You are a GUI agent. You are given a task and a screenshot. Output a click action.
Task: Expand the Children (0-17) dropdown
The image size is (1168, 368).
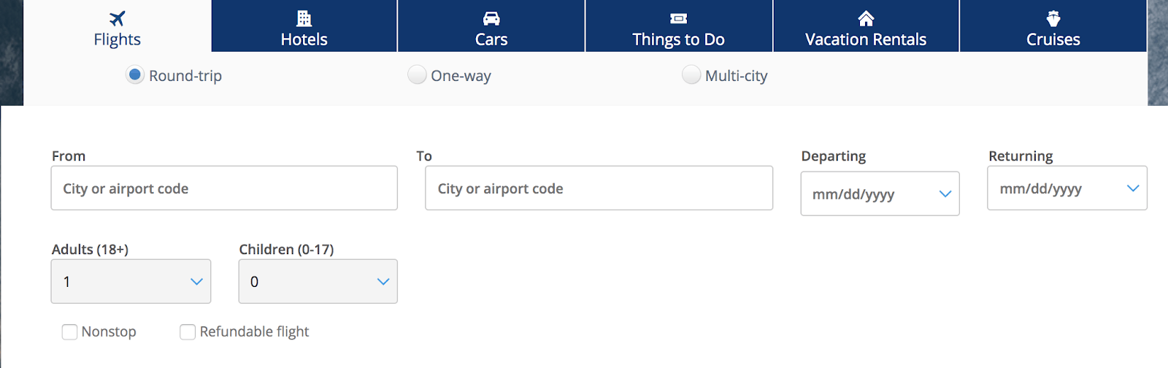tap(318, 282)
